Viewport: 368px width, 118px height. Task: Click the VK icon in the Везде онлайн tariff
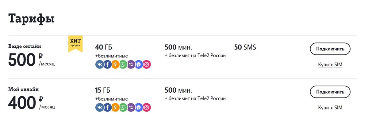pyautogui.click(x=100, y=65)
